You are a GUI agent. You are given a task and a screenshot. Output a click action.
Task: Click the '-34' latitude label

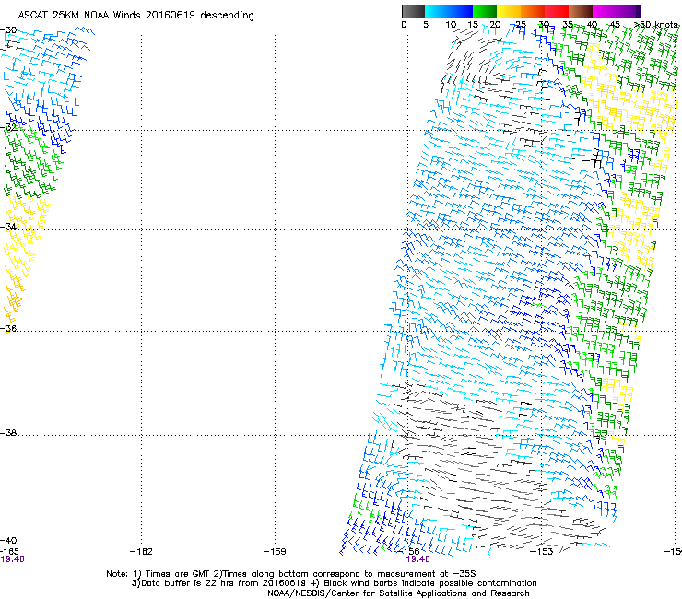(x=8, y=227)
